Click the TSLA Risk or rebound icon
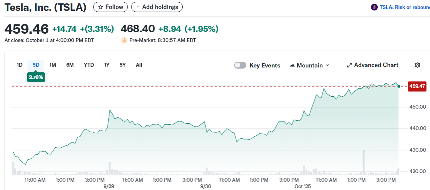The width and height of the screenshot is (430, 190). pyautogui.click(x=374, y=7)
